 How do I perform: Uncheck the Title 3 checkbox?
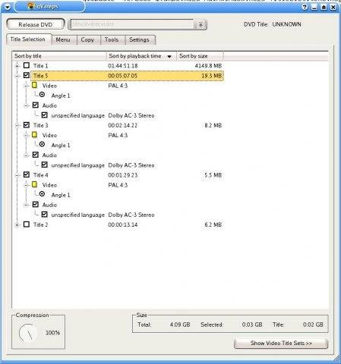pyautogui.click(x=27, y=125)
